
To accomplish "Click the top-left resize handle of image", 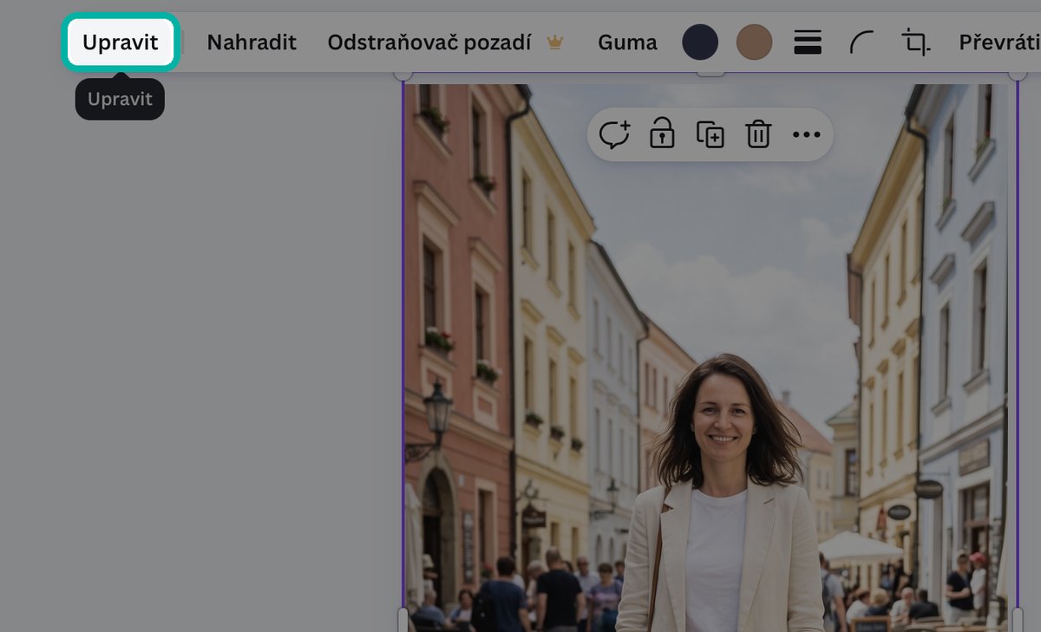I will 403,75.
